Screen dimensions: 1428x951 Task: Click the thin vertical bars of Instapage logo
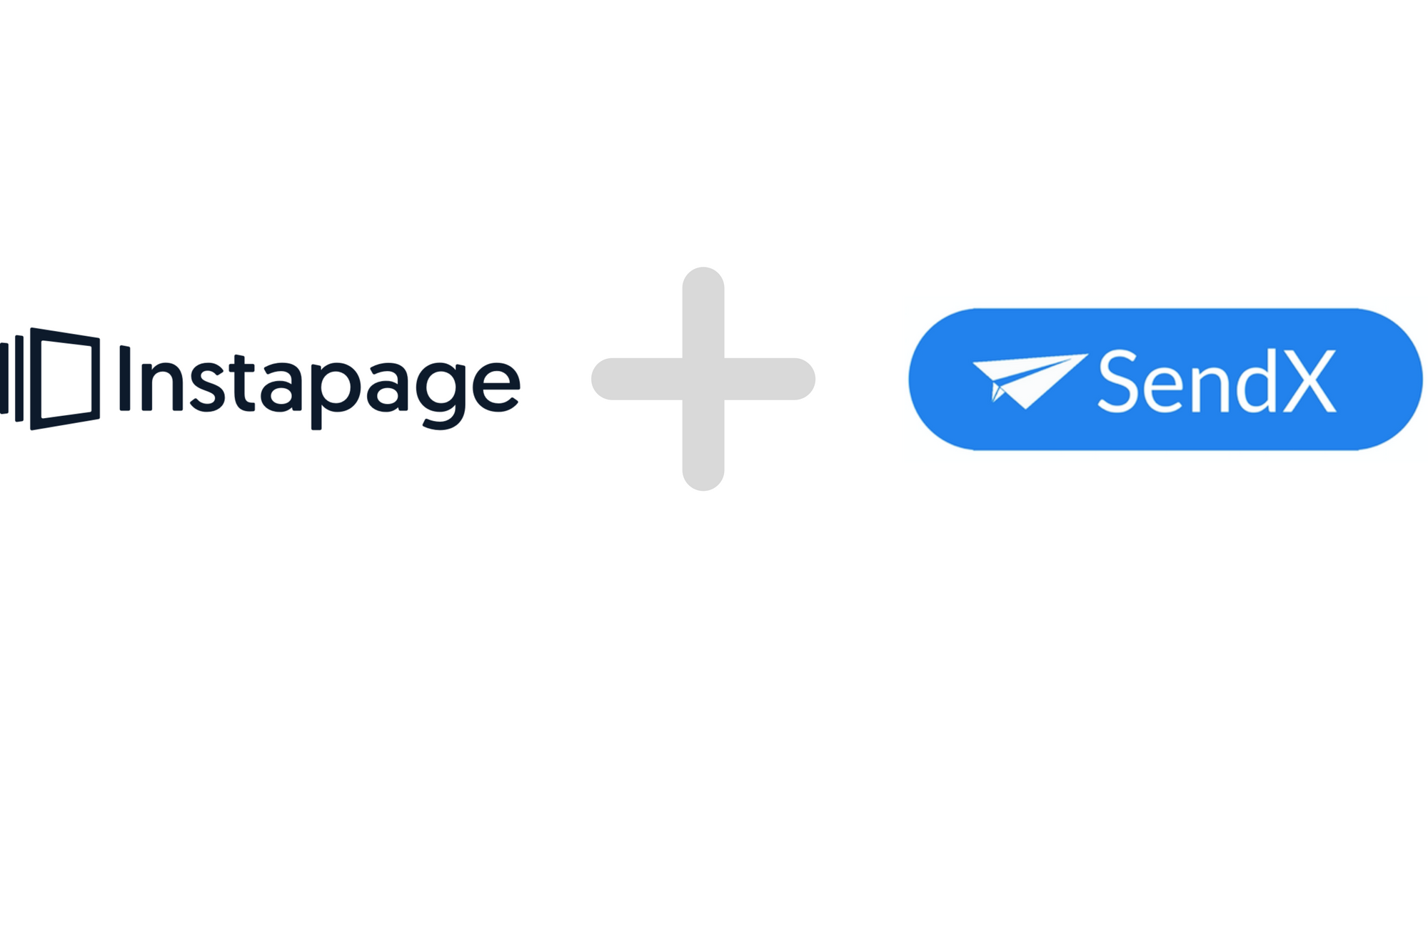coord(11,378)
